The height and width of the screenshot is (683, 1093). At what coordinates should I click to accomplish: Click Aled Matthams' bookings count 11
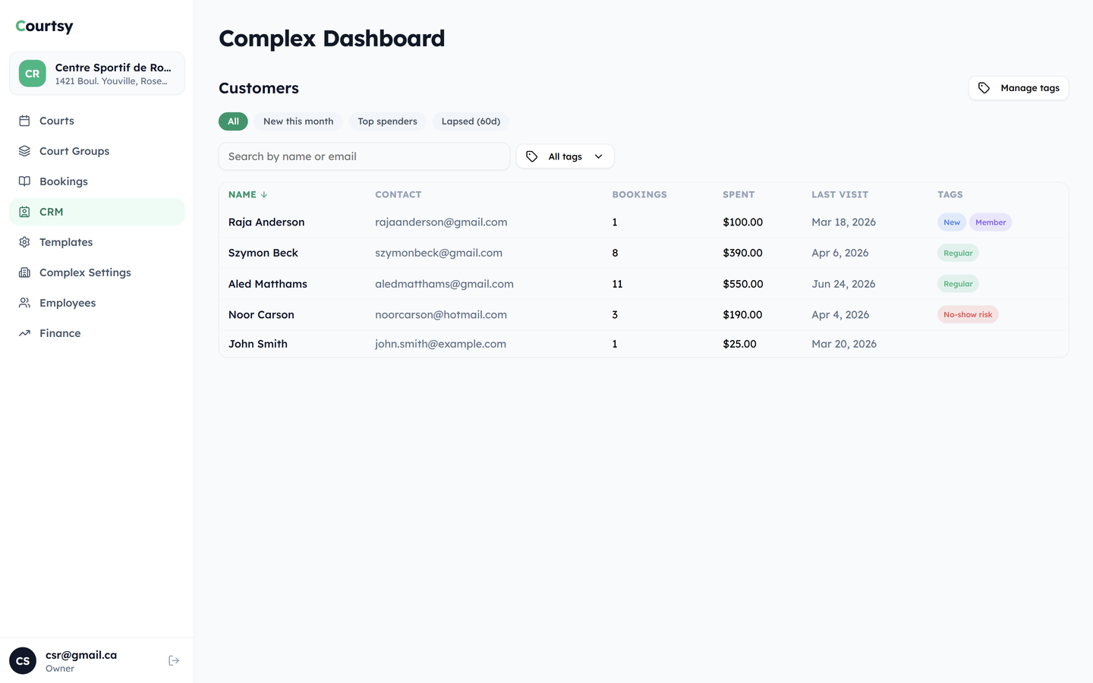[x=617, y=284]
